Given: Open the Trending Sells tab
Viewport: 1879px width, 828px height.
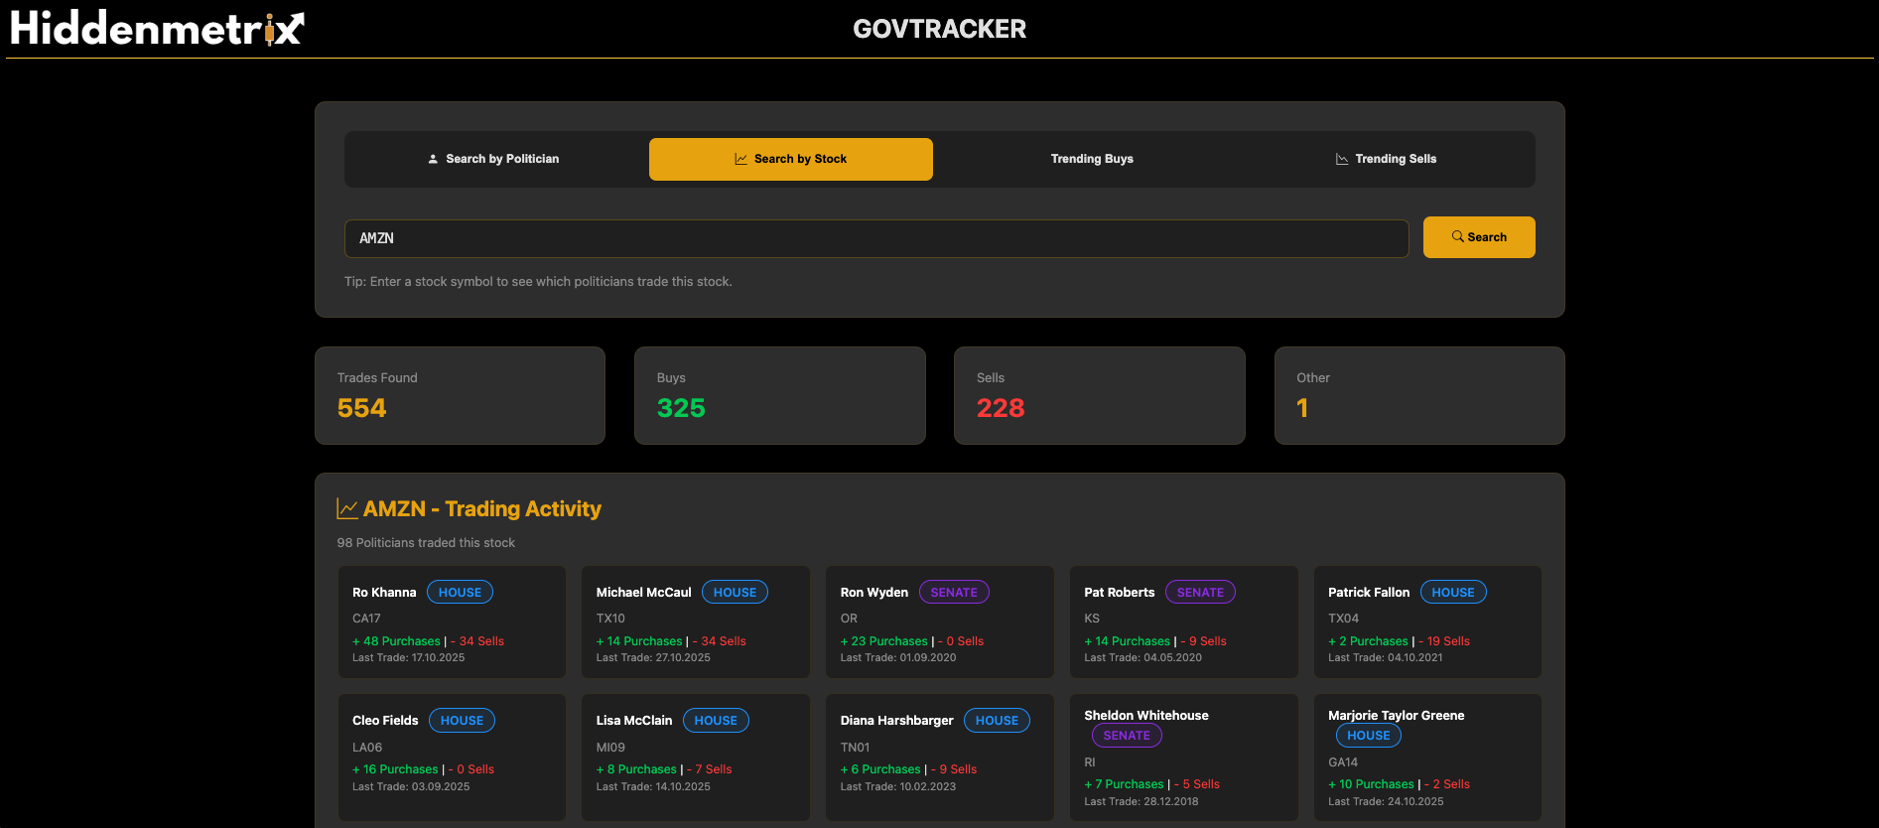Looking at the screenshot, I should click(1386, 159).
